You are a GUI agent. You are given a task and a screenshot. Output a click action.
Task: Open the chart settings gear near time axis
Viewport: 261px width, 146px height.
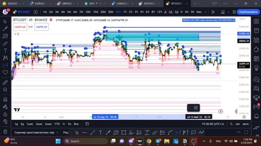pos(244,117)
